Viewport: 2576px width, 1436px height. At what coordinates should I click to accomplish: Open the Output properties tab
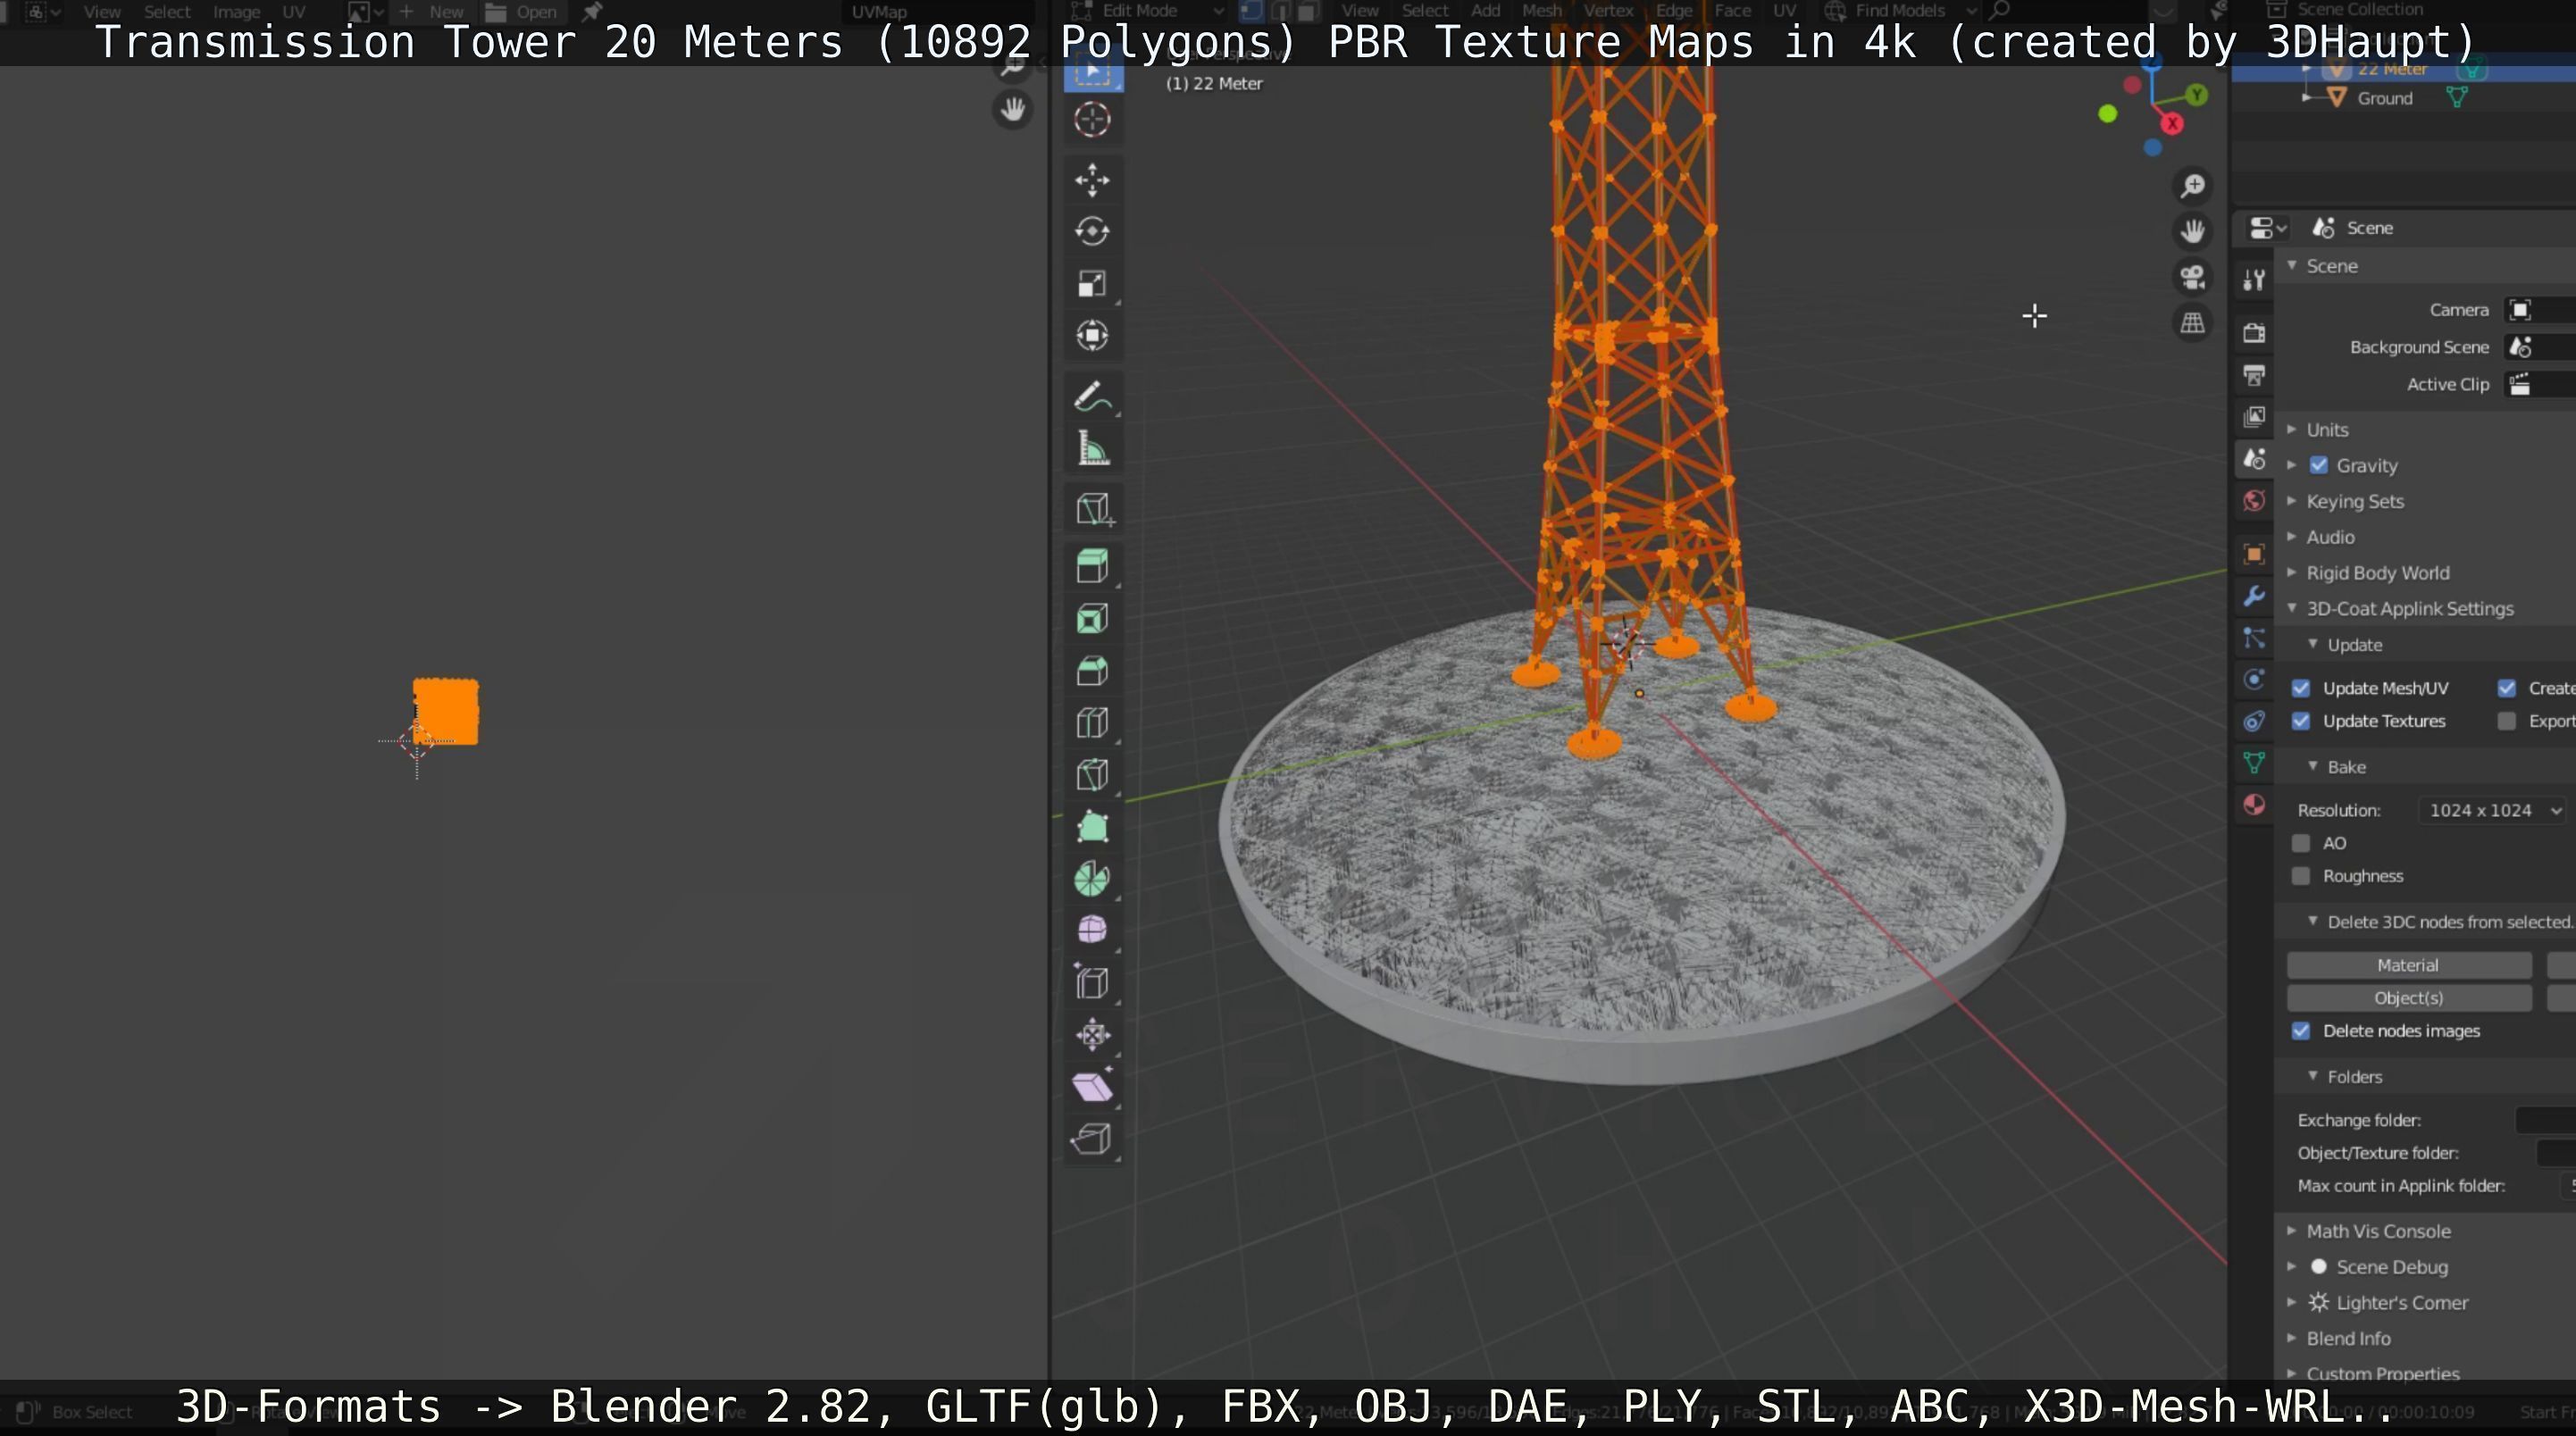[x=2254, y=375]
